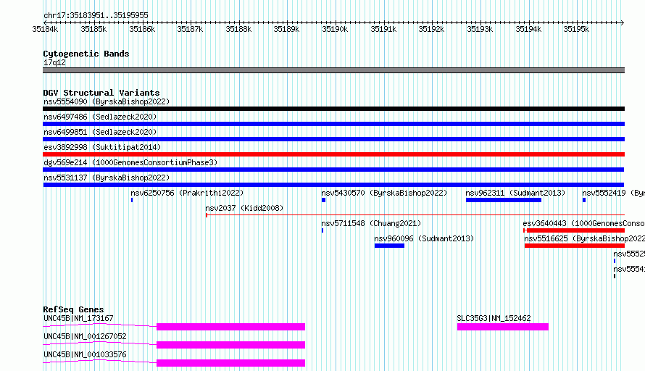The image size is (645, 371).
Task: Click the gray 17q12 cytogenetic band bar
Action: tap(333, 70)
